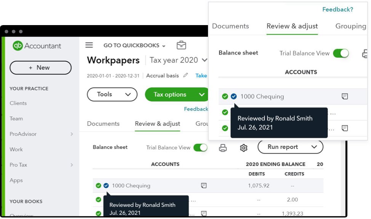Click blue reviewed check beside 1000 Chequing in main window
This screenshot has width=371, height=219.
pos(106,186)
